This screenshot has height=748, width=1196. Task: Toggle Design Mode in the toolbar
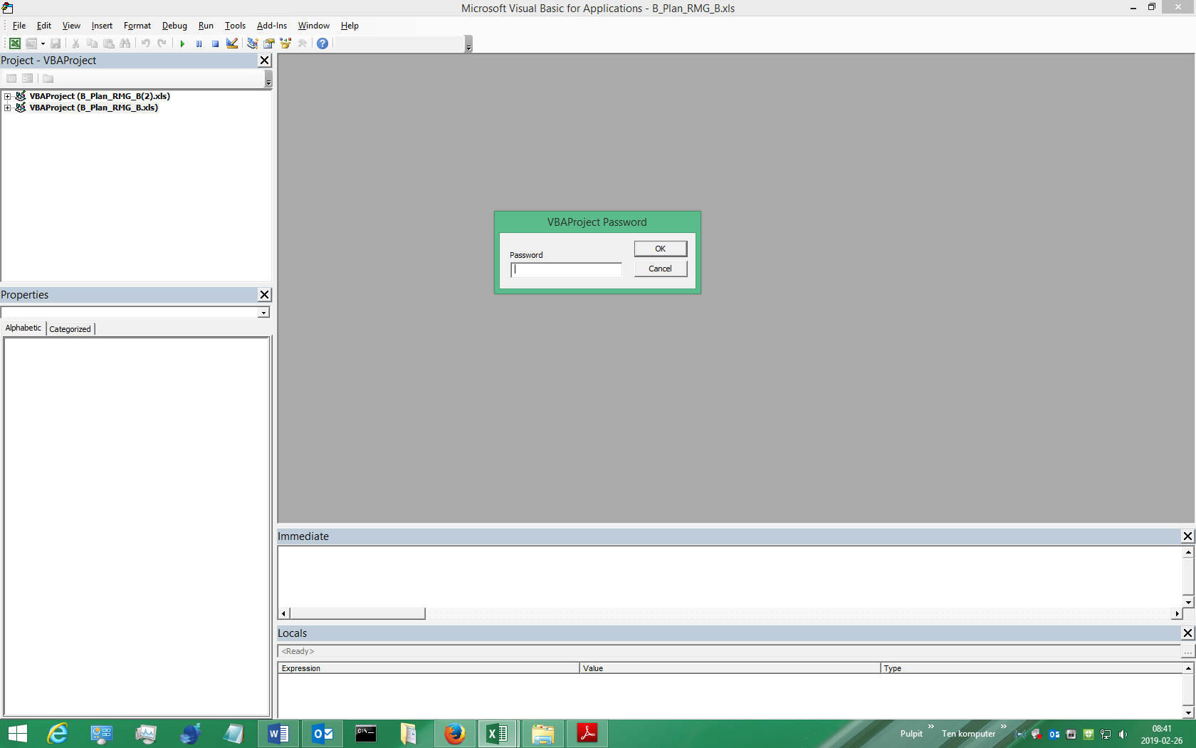click(x=232, y=43)
